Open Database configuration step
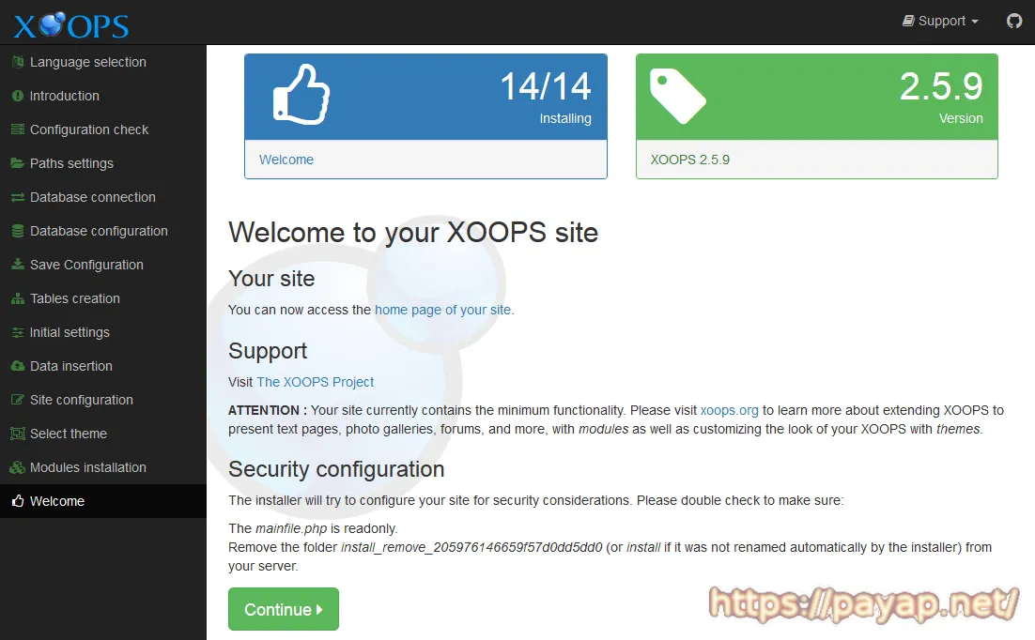The image size is (1035, 640). 103,231
